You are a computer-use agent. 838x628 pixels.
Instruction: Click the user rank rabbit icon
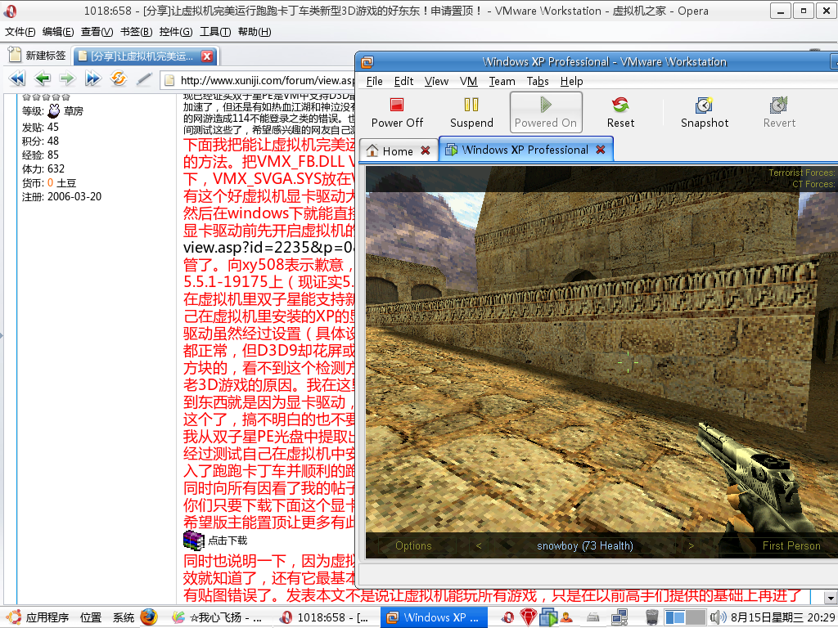pyautogui.click(x=53, y=110)
